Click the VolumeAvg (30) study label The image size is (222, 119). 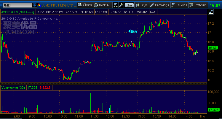pyautogui.click(x=14, y=88)
